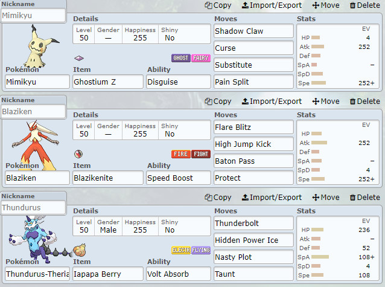Click the Fairy type badge
The width and height of the screenshot is (385, 287).
click(x=201, y=58)
